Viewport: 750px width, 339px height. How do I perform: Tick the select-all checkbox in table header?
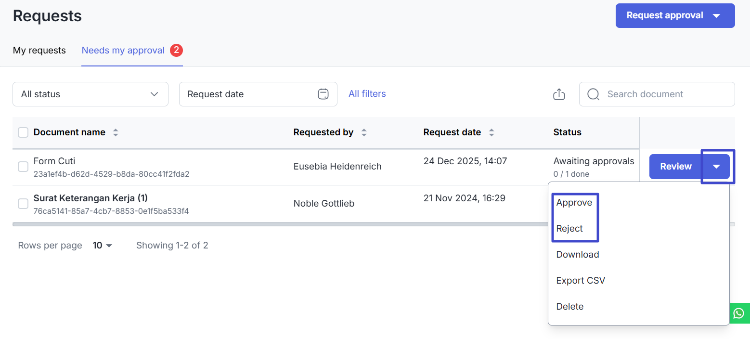pos(23,132)
